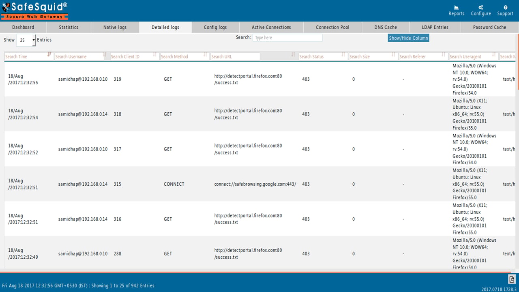The height and width of the screenshot is (292, 519).
Task: Click the version number 2017.0718.1728.3
Action: pyautogui.click(x=499, y=289)
